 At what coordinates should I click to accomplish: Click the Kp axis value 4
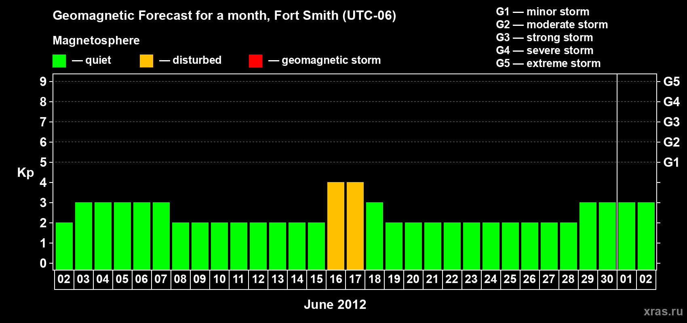[43, 182]
